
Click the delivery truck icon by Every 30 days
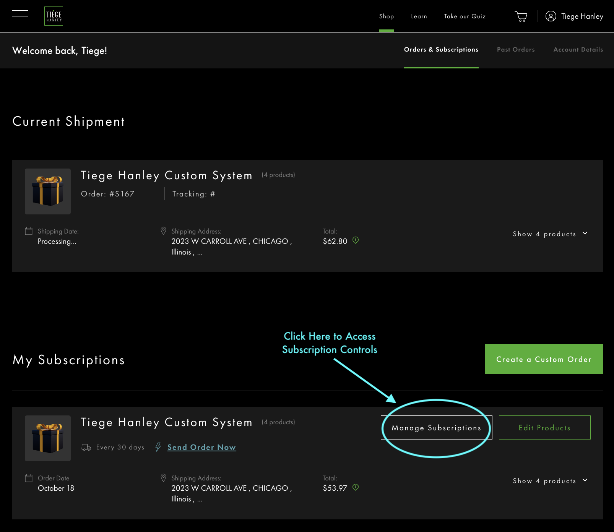tap(86, 447)
